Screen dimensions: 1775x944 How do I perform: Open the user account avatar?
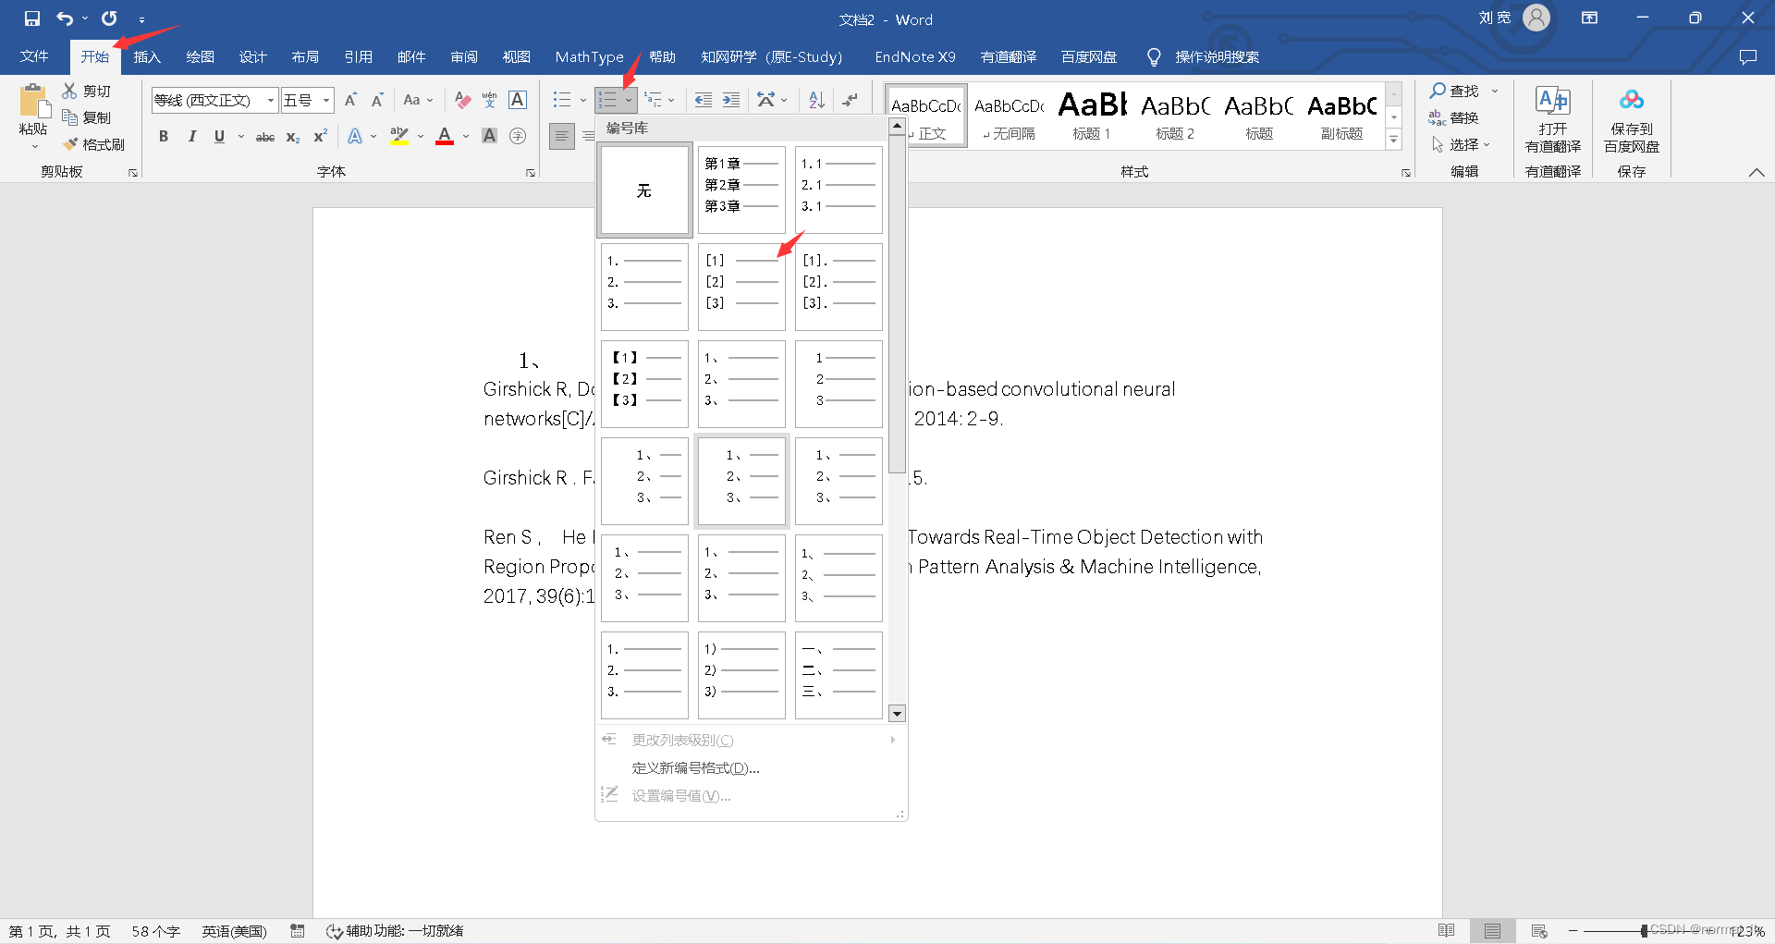coord(1536,18)
